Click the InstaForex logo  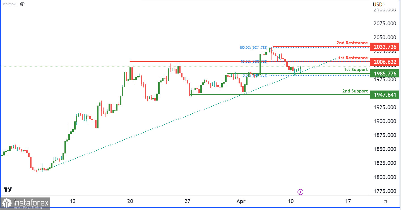tap(25, 204)
